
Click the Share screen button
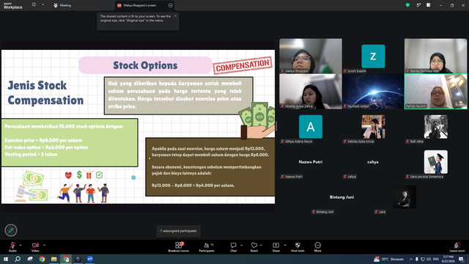[276, 247]
